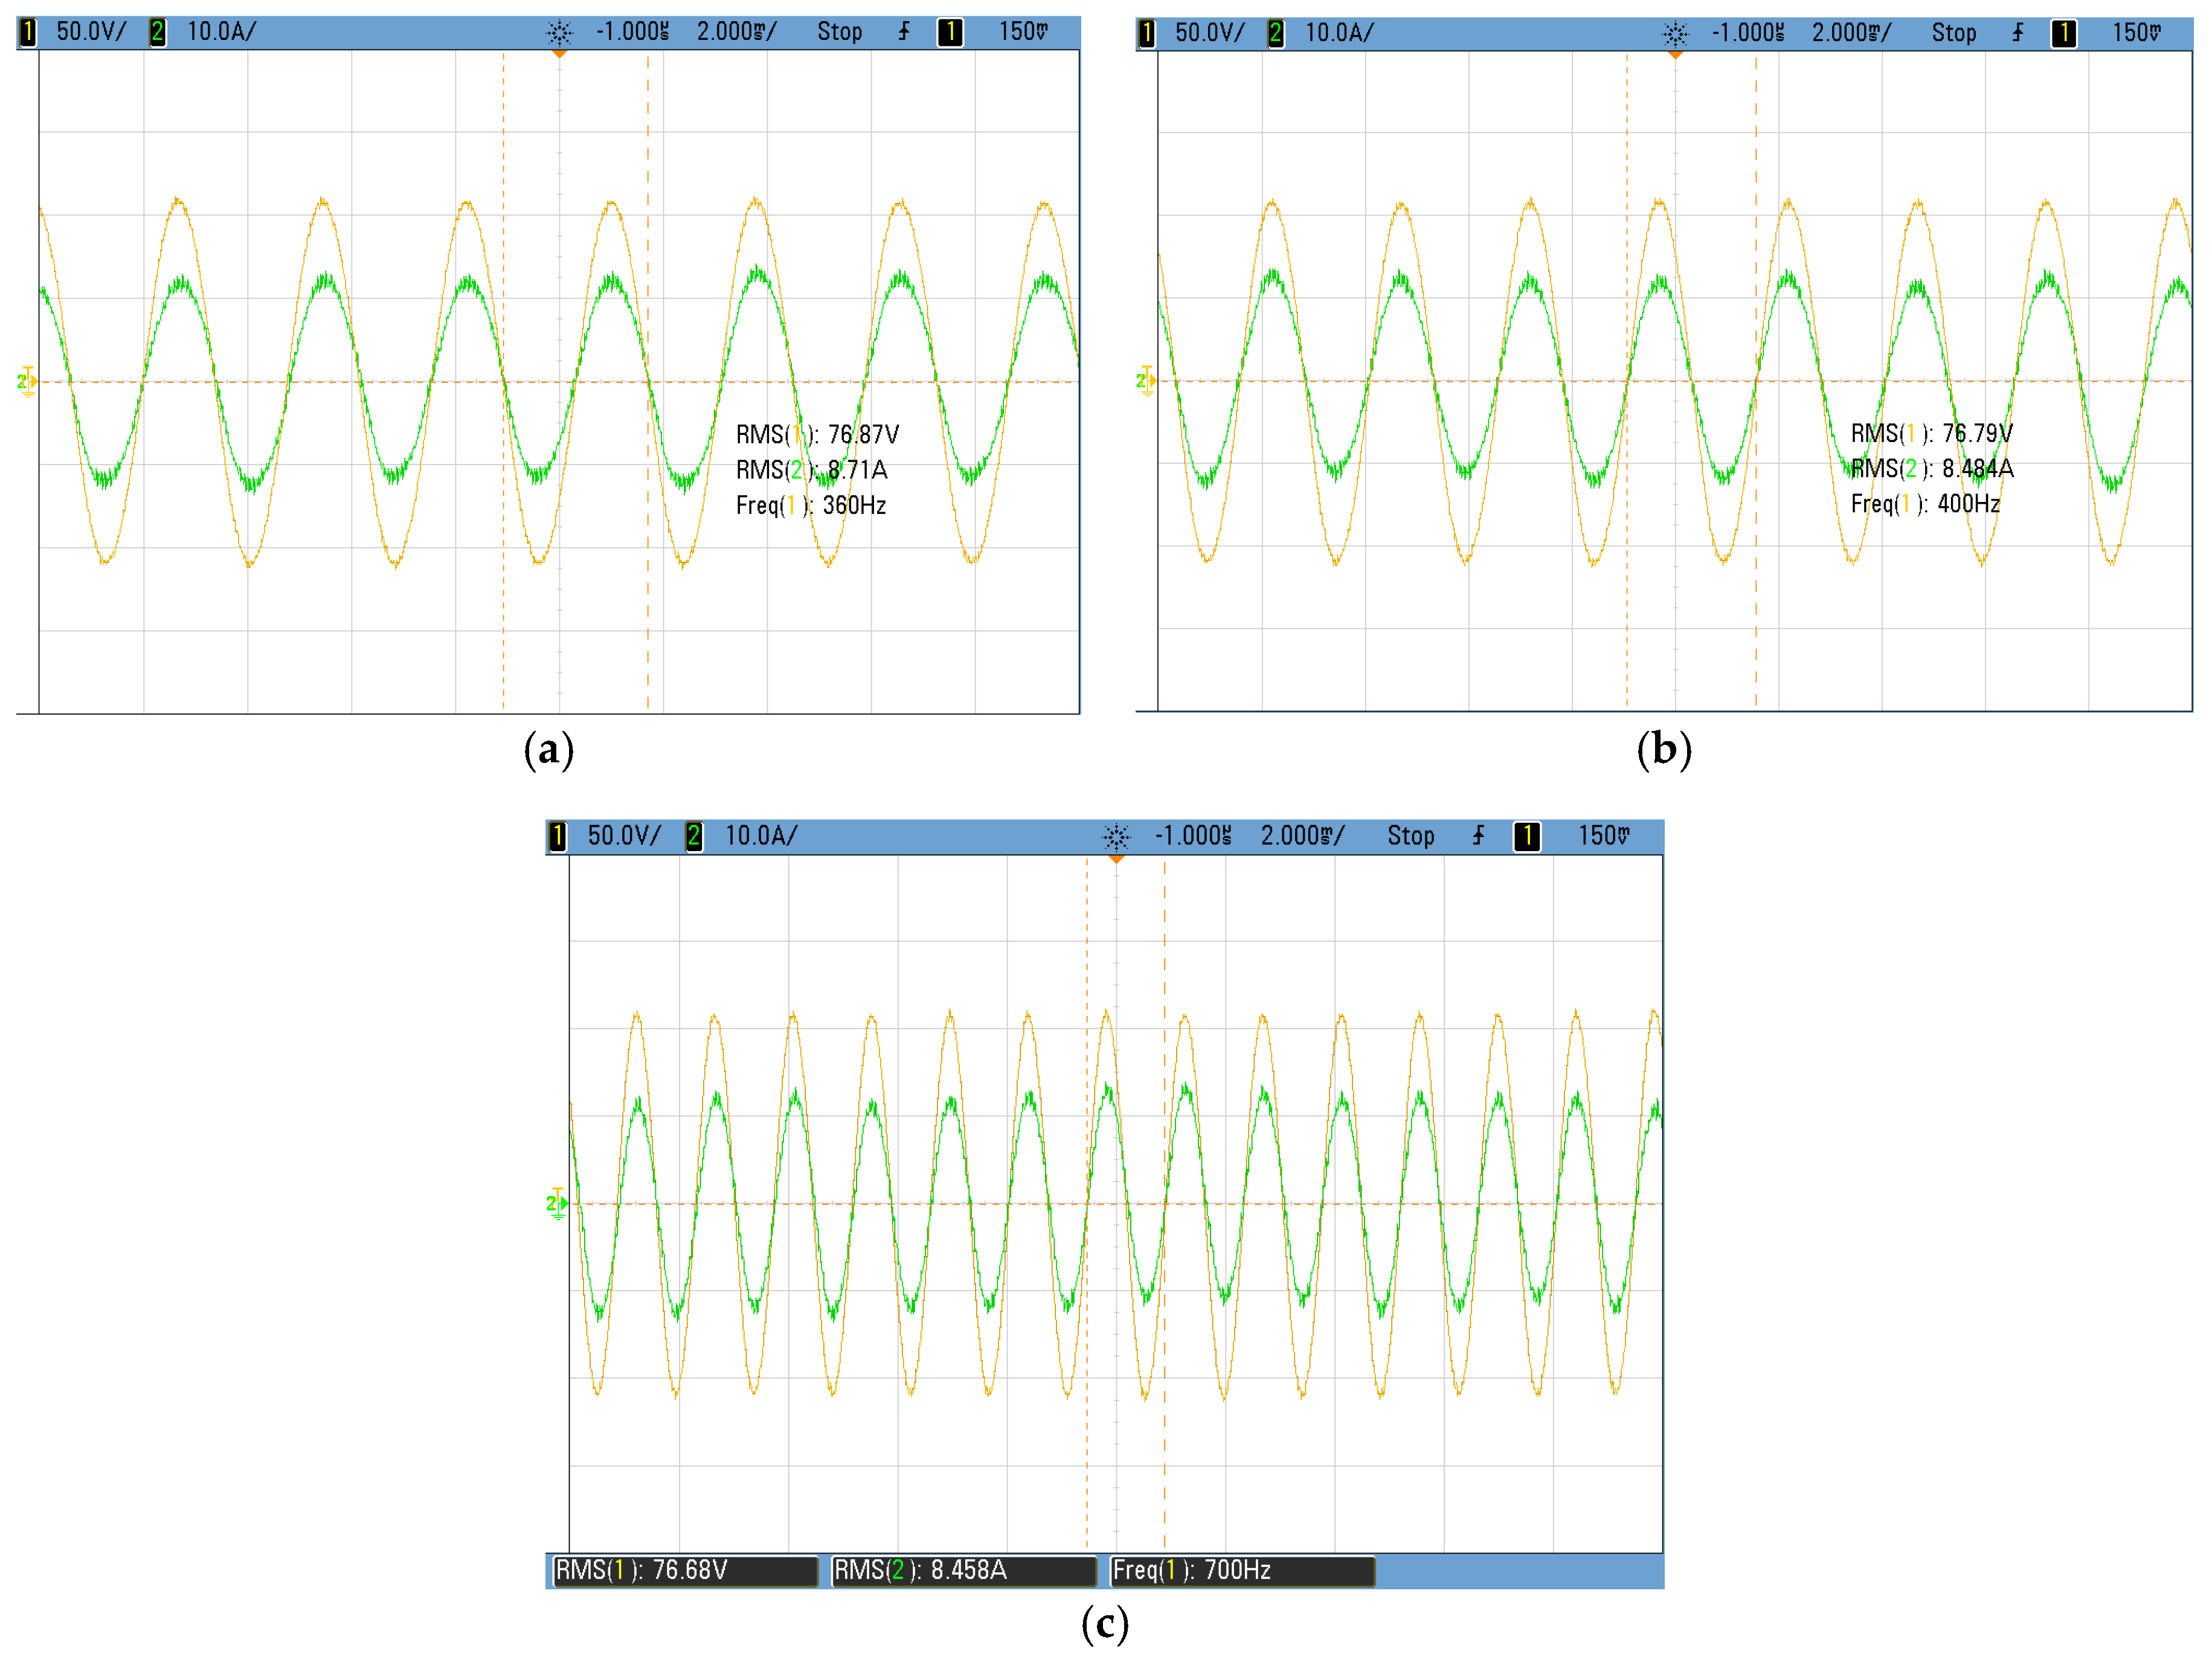Click 150V trigger level value in panel (c) header
This screenshot has height=1663, width=2212.
(x=1603, y=836)
